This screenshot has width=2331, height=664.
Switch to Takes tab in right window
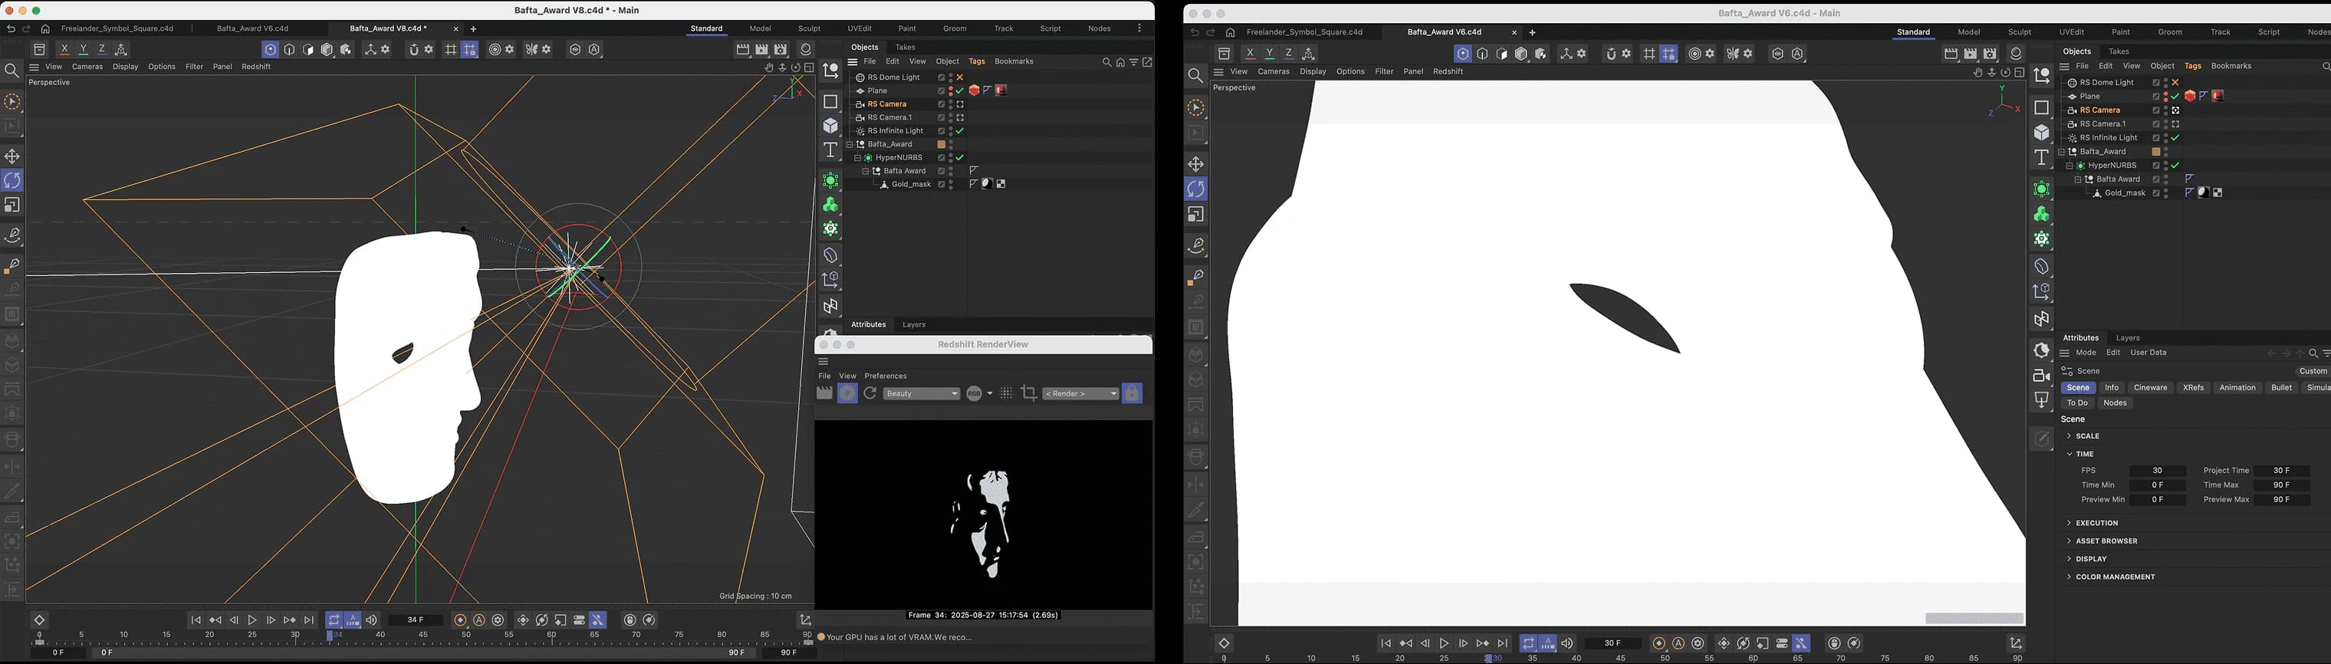(x=2119, y=52)
